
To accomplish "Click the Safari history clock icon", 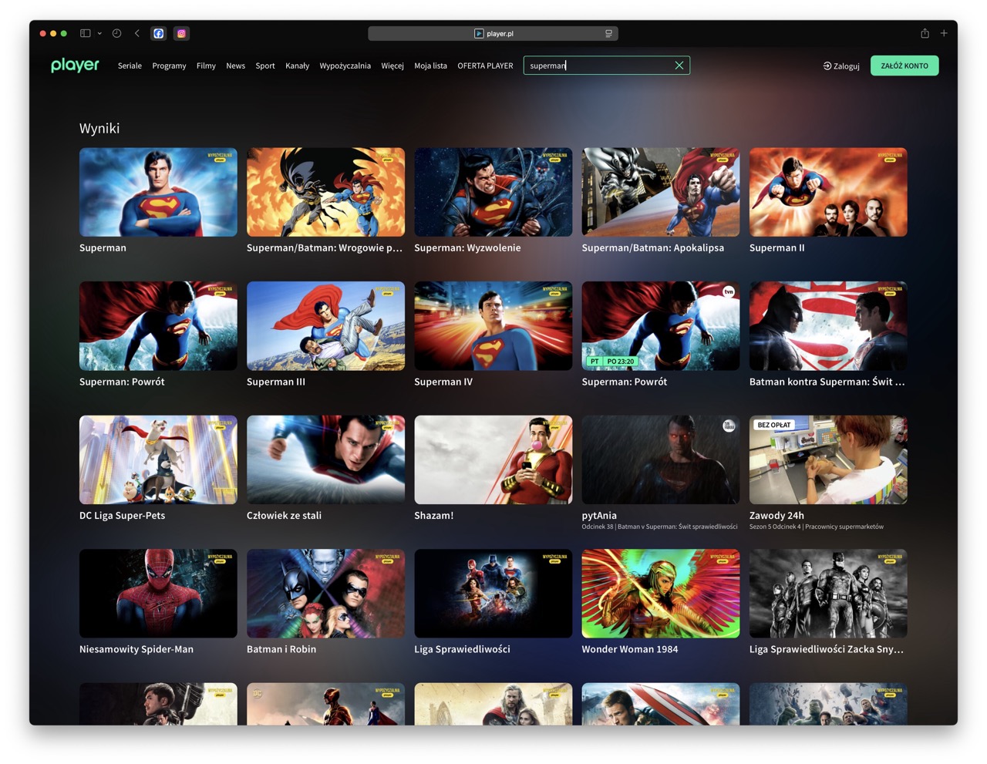I will pyautogui.click(x=116, y=33).
